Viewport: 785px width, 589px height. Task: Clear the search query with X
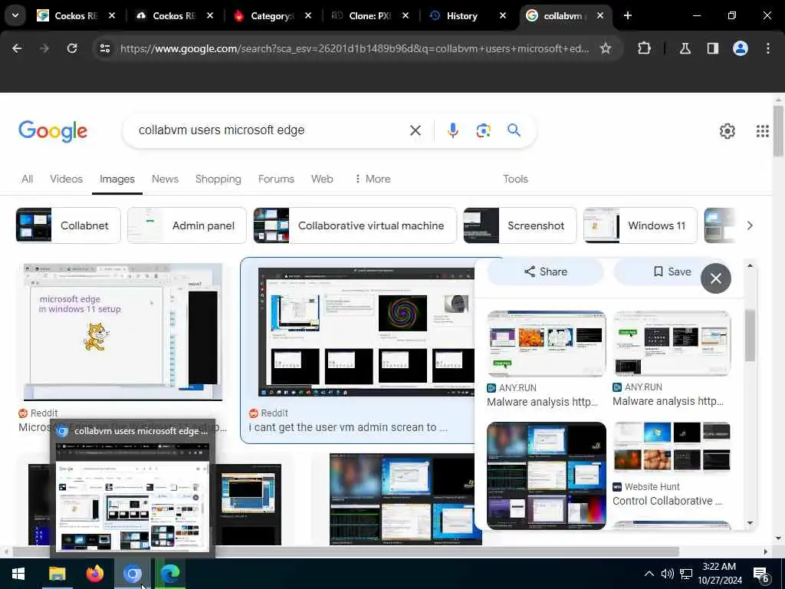[x=415, y=130]
